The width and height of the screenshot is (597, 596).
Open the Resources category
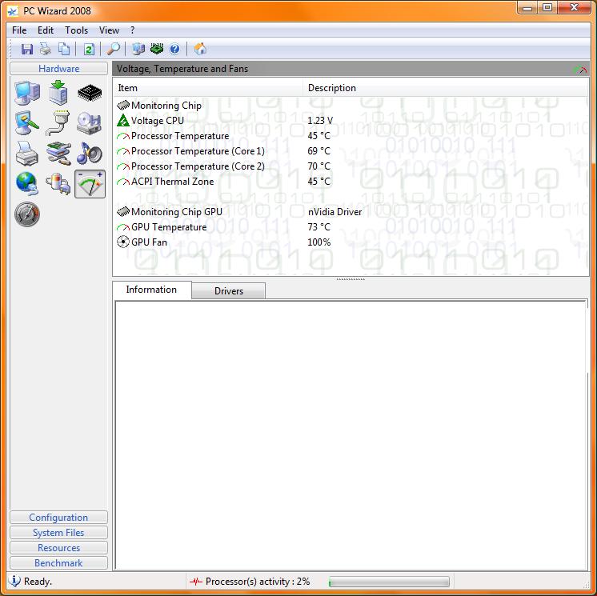[x=58, y=548]
